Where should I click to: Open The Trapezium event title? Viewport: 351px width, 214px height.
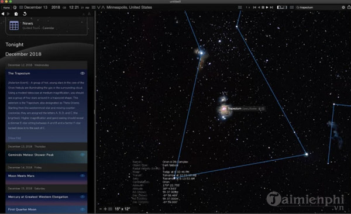19,73
